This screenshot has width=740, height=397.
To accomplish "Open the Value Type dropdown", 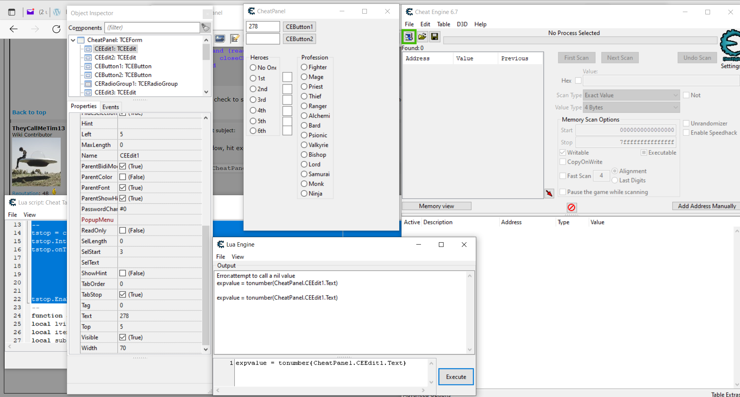I will 631,108.
